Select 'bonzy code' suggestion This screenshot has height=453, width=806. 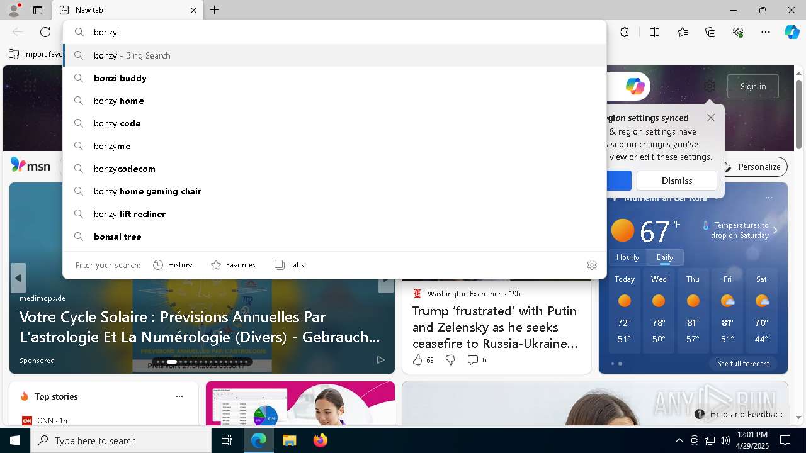335,123
